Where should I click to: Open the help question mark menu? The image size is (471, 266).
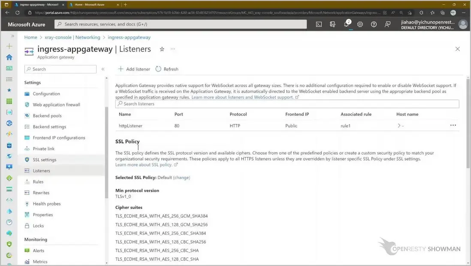[x=374, y=24]
